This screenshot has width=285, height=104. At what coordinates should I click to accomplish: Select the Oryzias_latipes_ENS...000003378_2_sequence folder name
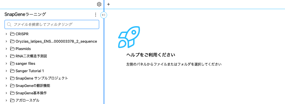coord(56,41)
